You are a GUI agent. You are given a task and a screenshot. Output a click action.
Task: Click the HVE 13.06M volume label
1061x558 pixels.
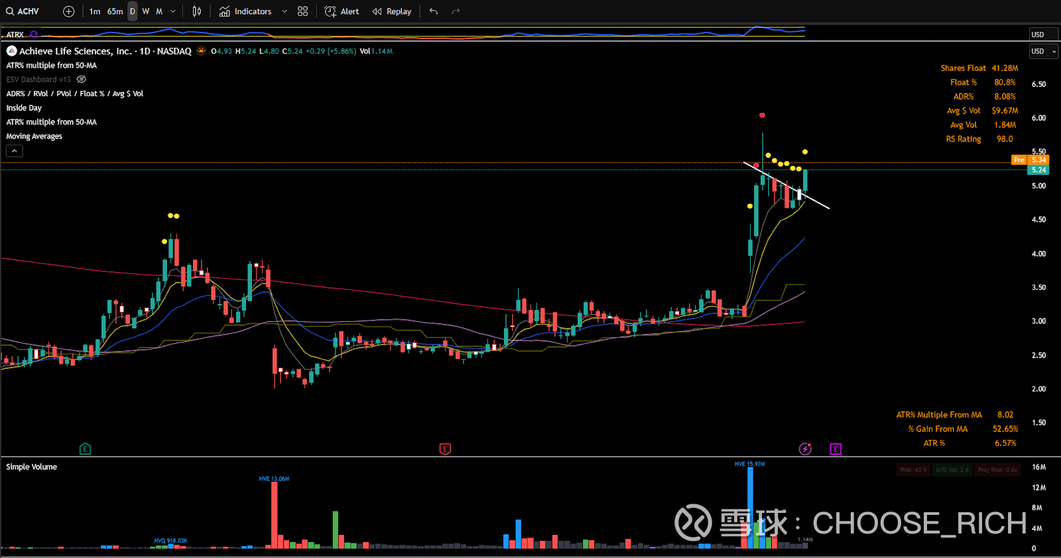pyautogui.click(x=274, y=478)
